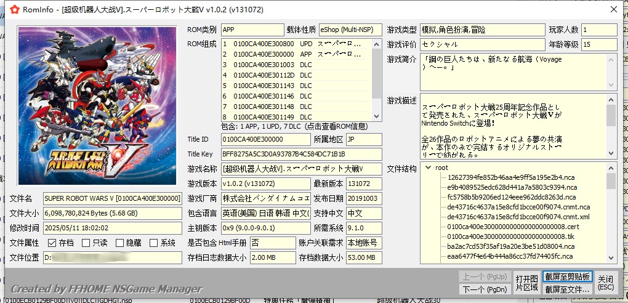Check the 隐藏 (hidden) file attribute
This screenshot has height=303, width=628.
point(118,243)
